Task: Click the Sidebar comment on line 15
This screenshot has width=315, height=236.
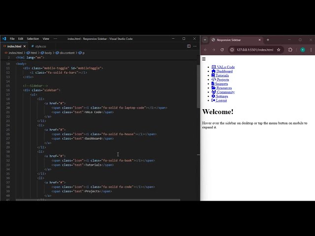Action: pos(35,86)
